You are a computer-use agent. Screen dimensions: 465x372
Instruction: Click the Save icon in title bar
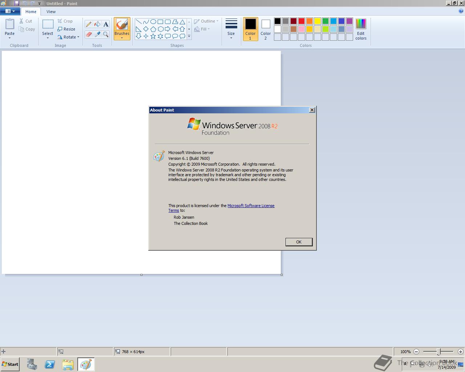click(x=16, y=3)
